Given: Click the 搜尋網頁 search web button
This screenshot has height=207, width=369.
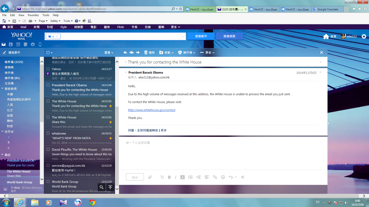Looking at the screenshot, I should pyautogui.click(x=229, y=36).
